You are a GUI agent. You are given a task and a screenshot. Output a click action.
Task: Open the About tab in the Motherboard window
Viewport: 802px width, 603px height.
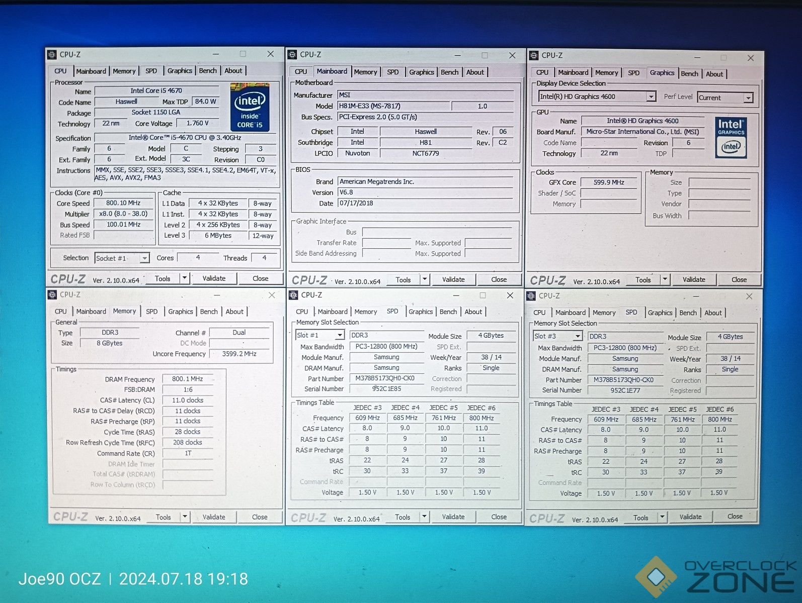click(475, 72)
